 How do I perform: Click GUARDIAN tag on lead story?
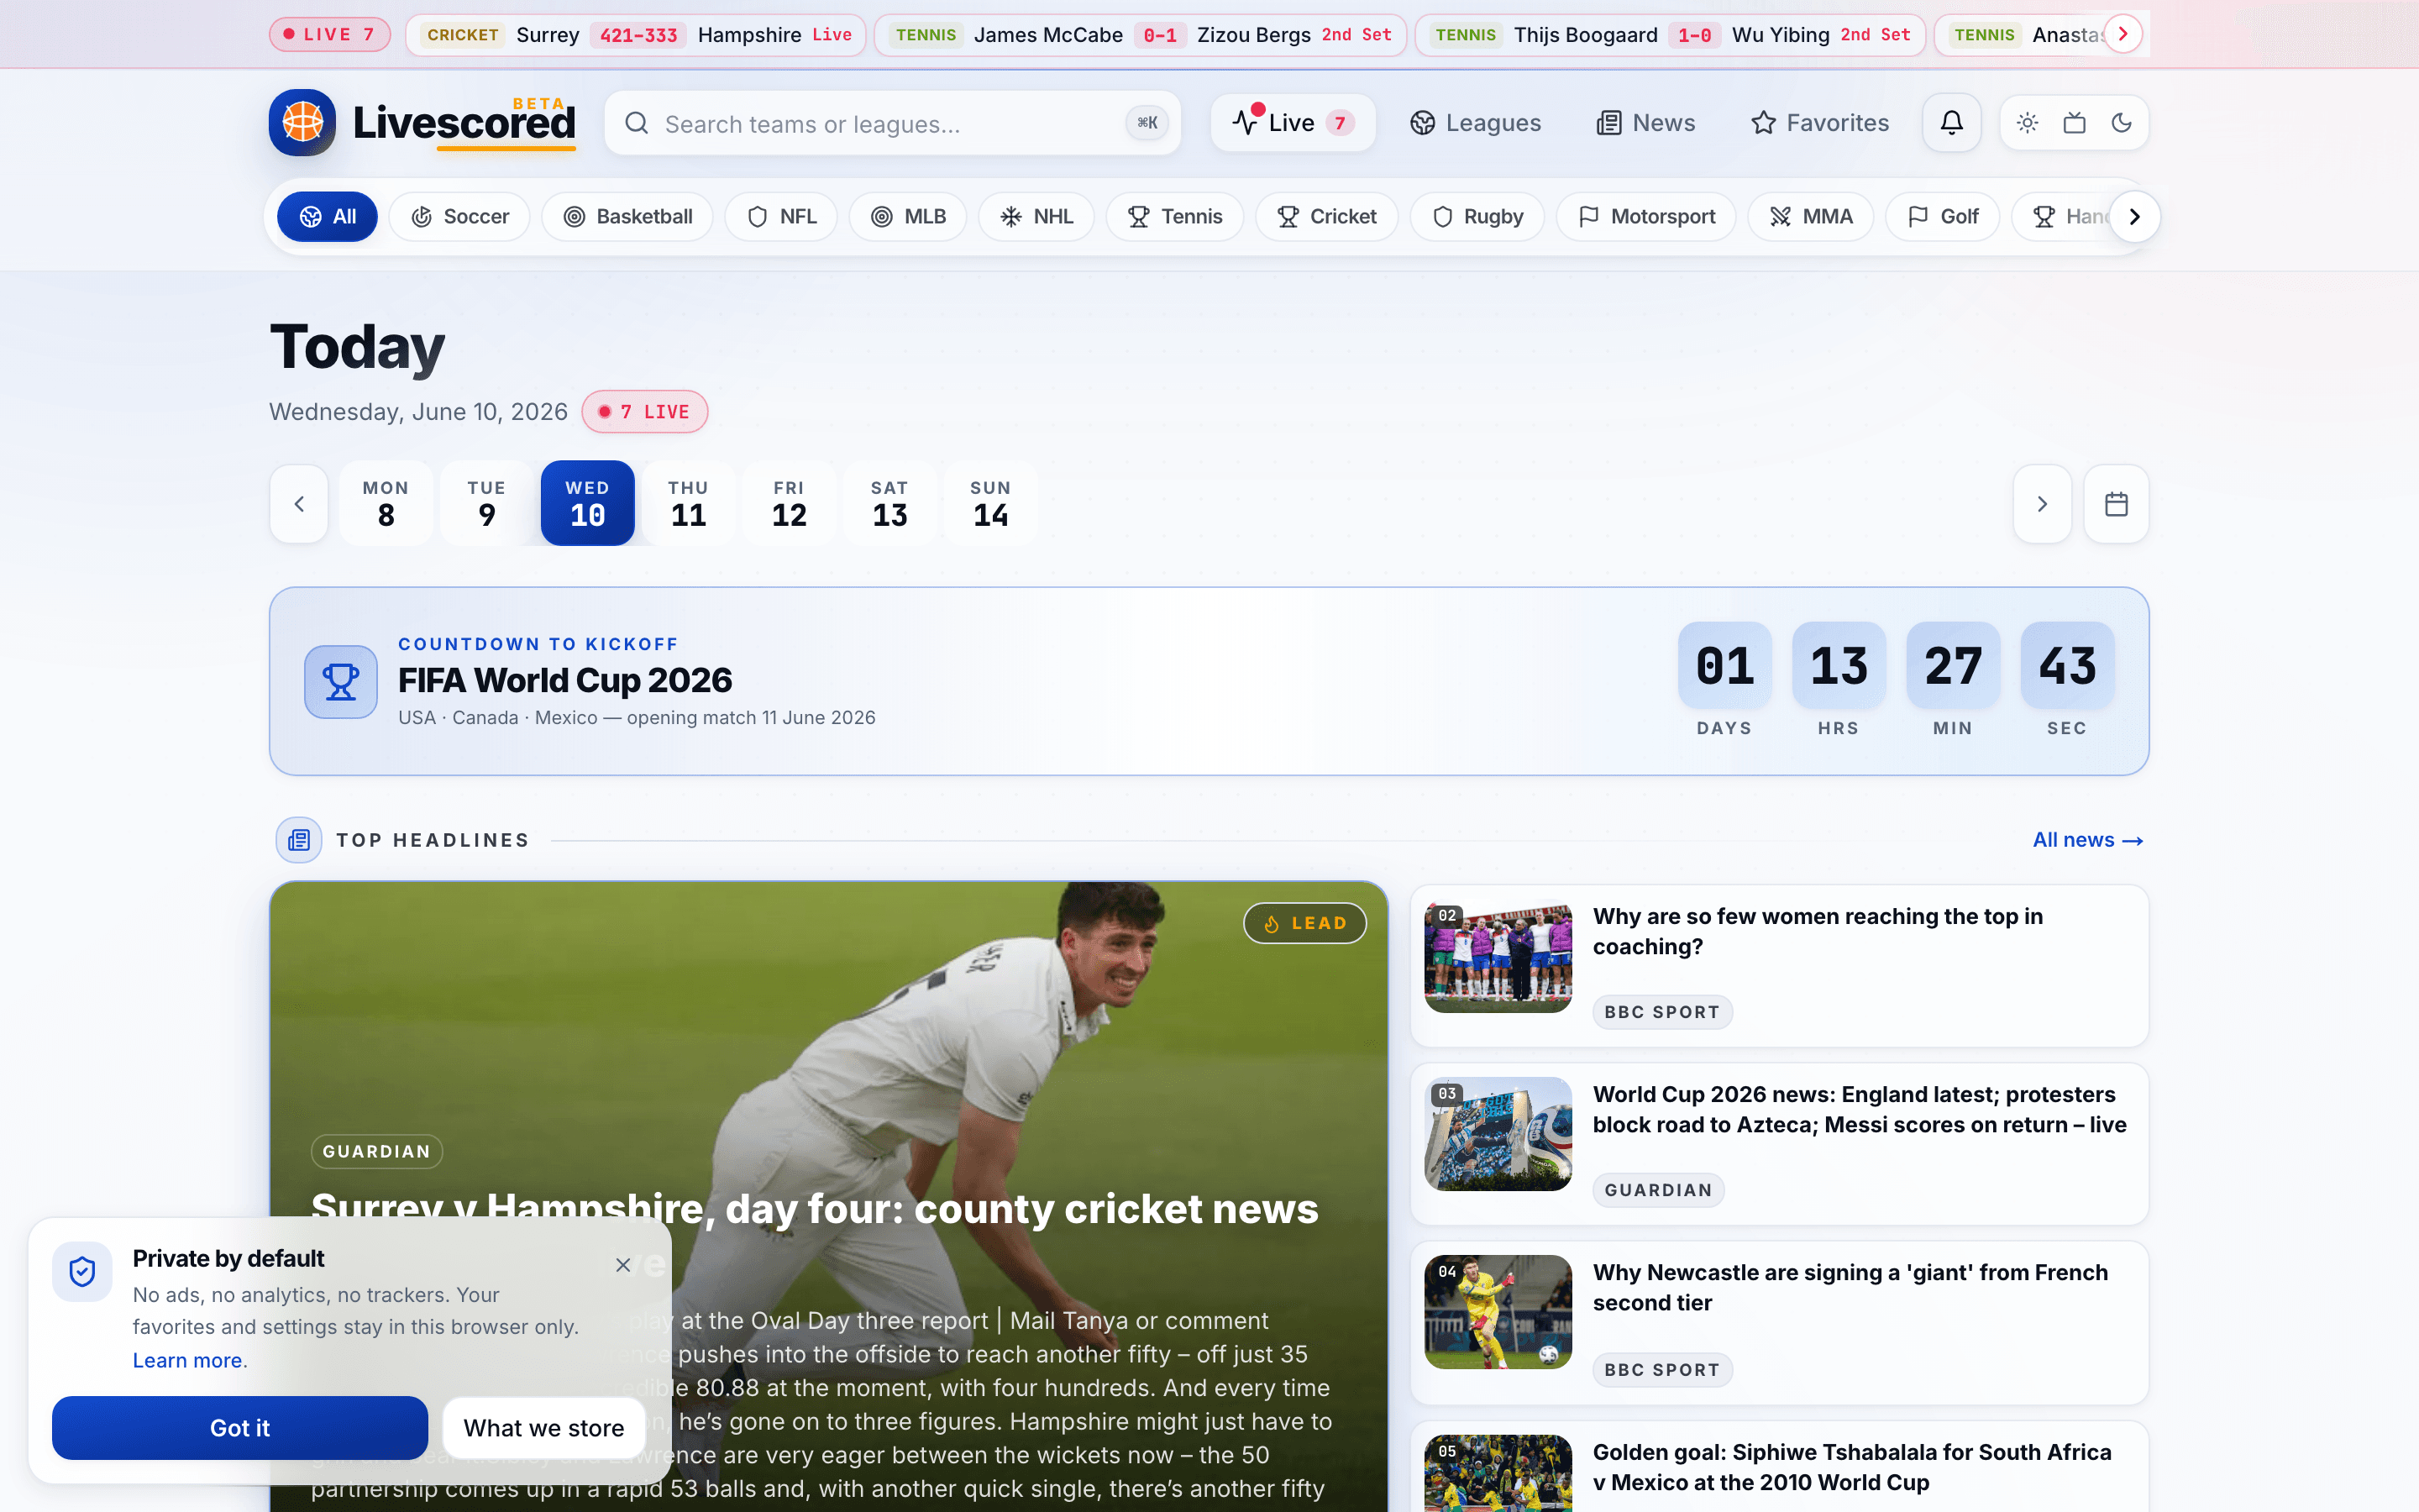tap(375, 1151)
